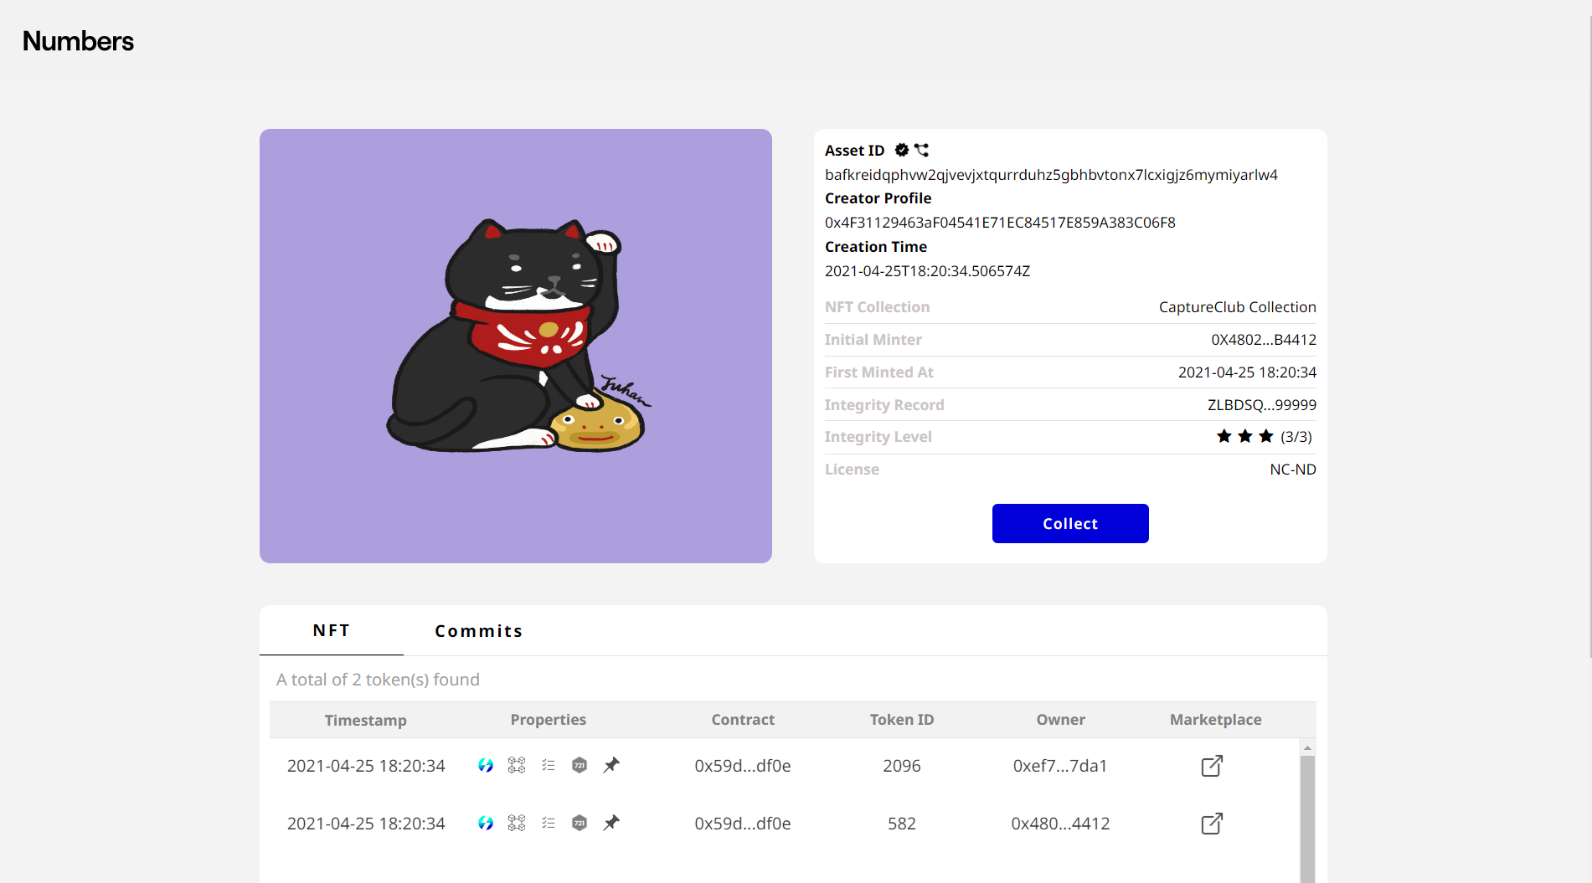
Task: Click the Collect button
Action: 1070,523
